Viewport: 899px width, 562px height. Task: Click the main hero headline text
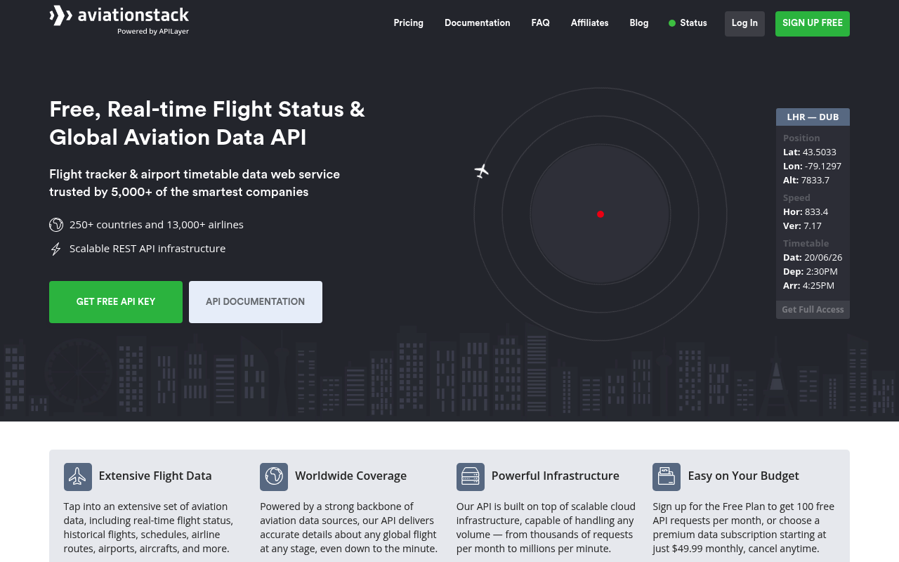tap(207, 123)
